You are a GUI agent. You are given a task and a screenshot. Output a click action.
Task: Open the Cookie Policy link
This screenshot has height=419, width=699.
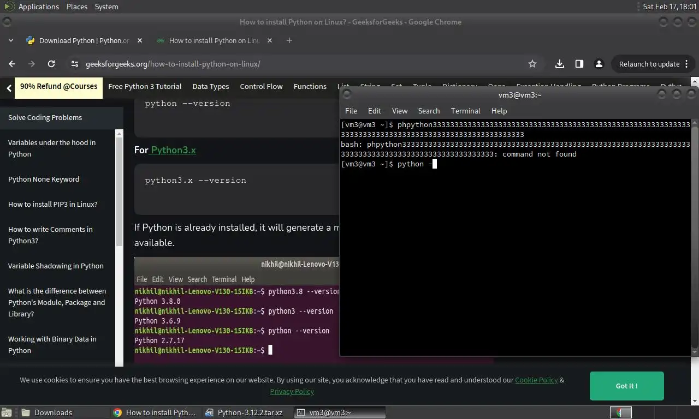(x=536, y=380)
